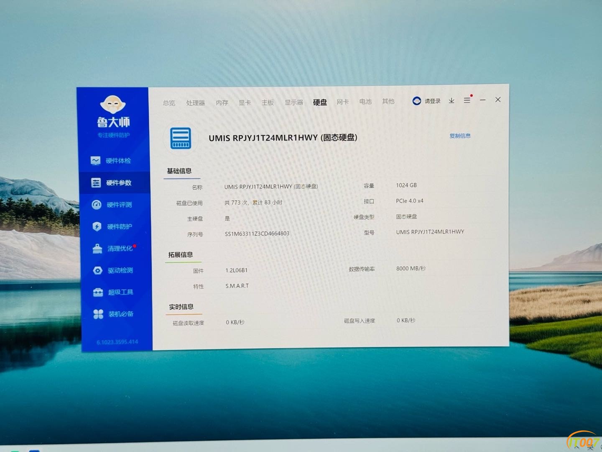The width and height of the screenshot is (602, 452).
Task: Click the 基础信息 section header
Action: click(x=179, y=171)
